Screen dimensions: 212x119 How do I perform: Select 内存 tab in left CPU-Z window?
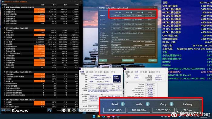(x=91, y=72)
